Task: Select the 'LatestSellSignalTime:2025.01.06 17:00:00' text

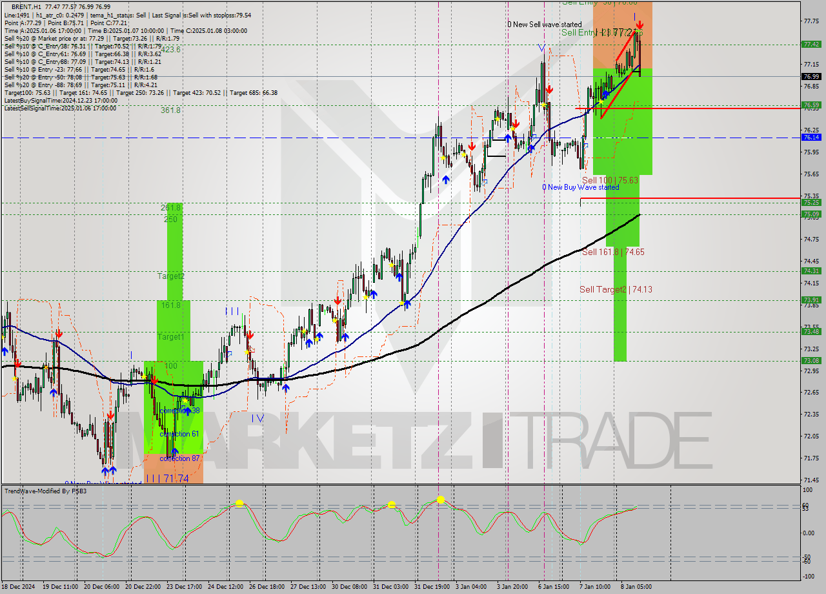Action: coord(60,108)
